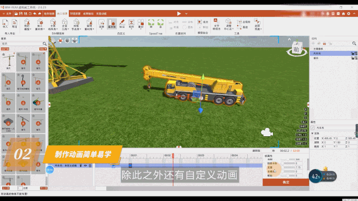Click the first viewport tool icon at top-left of the scene
The width and height of the screenshot is (358, 201).
click(x=53, y=41)
